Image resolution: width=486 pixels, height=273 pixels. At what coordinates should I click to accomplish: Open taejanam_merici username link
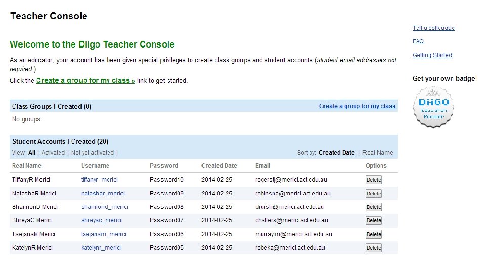(x=103, y=234)
